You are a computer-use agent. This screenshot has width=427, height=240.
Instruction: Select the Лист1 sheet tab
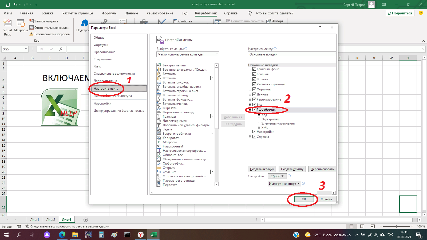(35, 220)
